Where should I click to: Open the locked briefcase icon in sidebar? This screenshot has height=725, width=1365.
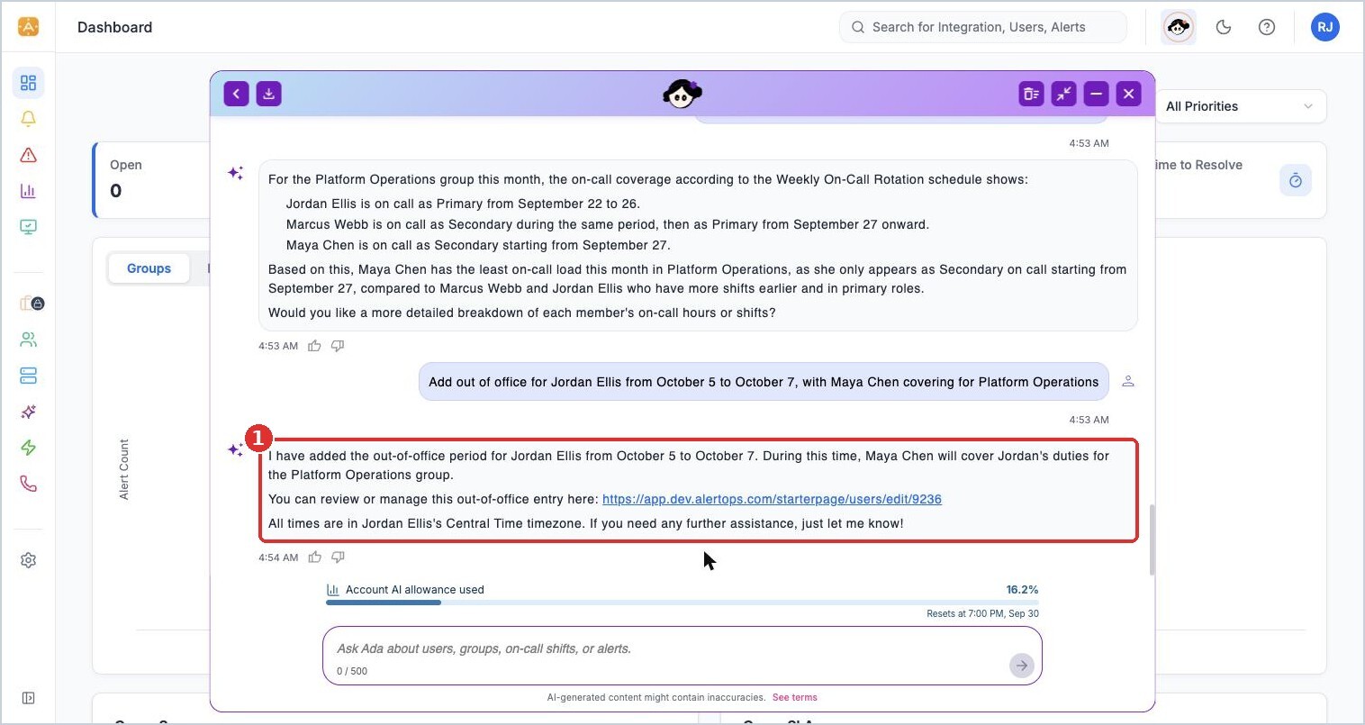tap(32, 304)
